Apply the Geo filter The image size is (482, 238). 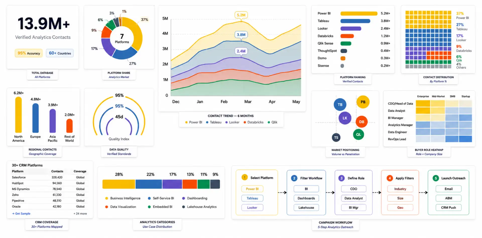click(x=400, y=207)
